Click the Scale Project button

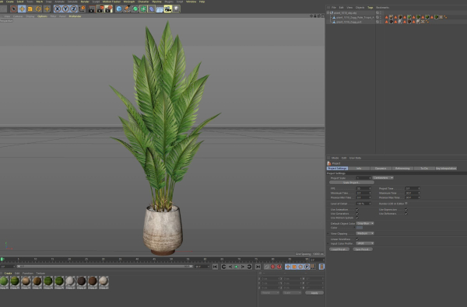(352, 183)
